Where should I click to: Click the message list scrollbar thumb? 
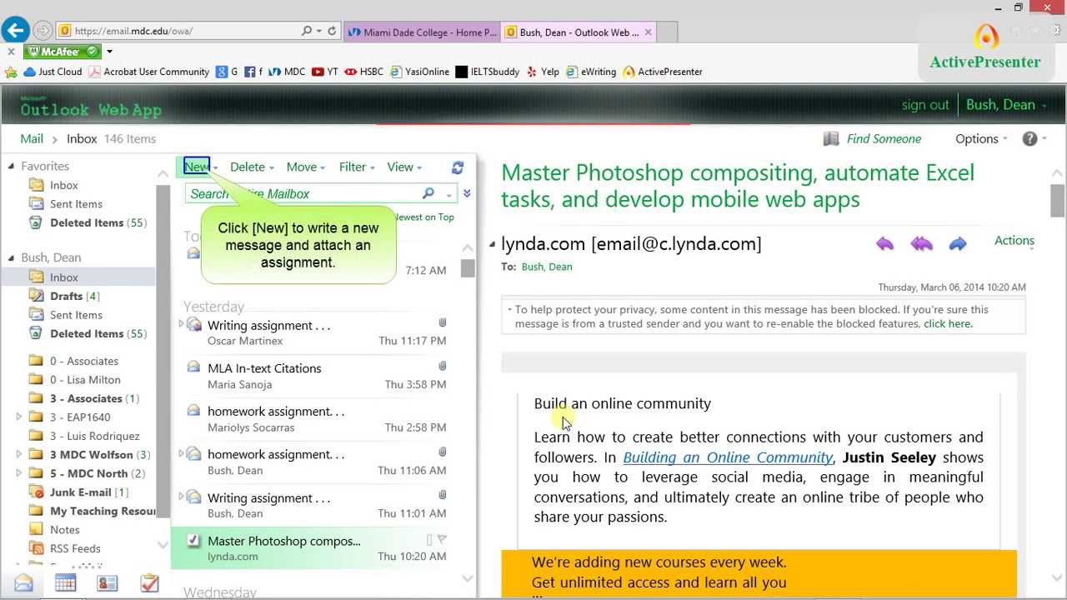pyautogui.click(x=468, y=268)
